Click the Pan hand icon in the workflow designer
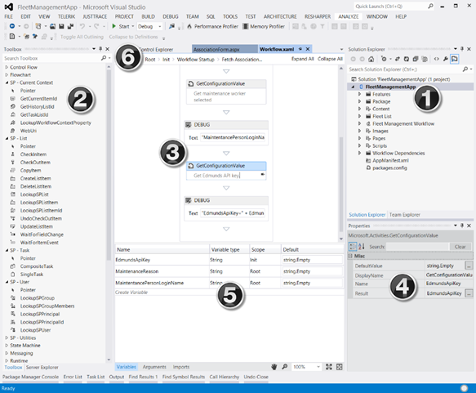 coord(274,367)
